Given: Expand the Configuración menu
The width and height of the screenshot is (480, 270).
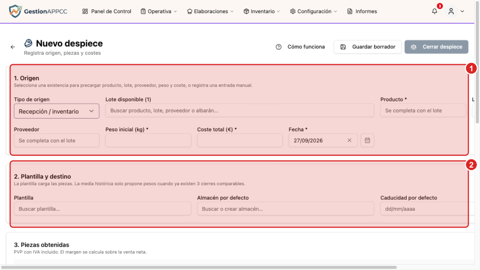Looking at the screenshot, I should pyautogui.click(x=313, y=11).
